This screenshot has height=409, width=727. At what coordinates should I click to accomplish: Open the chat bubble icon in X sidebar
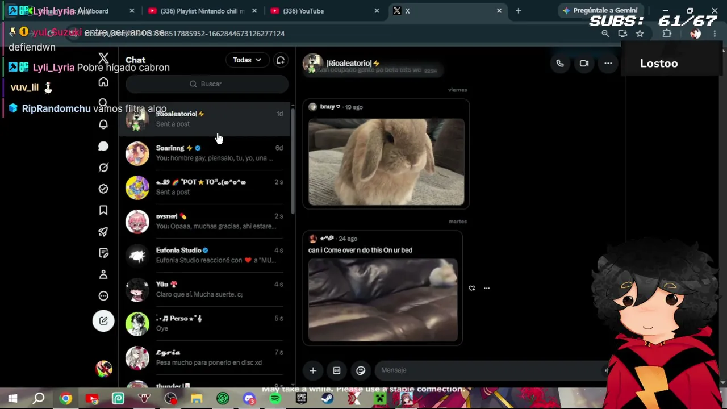[103, 146]
